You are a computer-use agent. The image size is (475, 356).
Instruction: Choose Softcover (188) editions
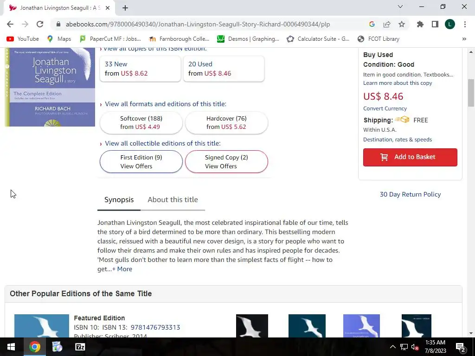pyautogui.click(x=141, y=122)
